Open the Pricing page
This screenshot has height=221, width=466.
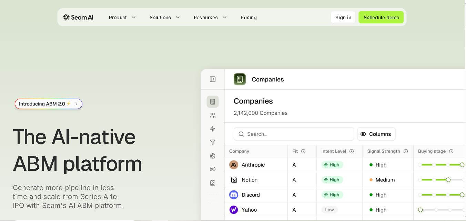(x=249, y=18)
